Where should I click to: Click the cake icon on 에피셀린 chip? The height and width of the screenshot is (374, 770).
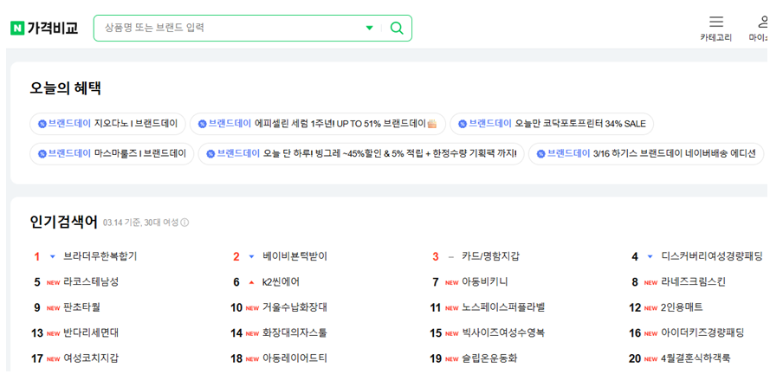(x=432, y=124)
